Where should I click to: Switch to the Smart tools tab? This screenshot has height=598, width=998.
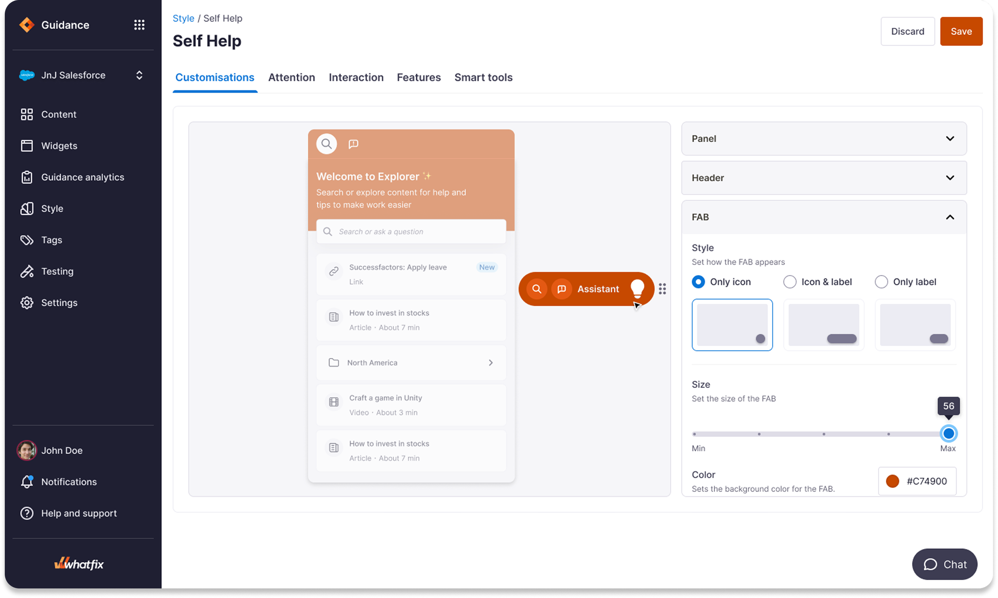(483, 77)
